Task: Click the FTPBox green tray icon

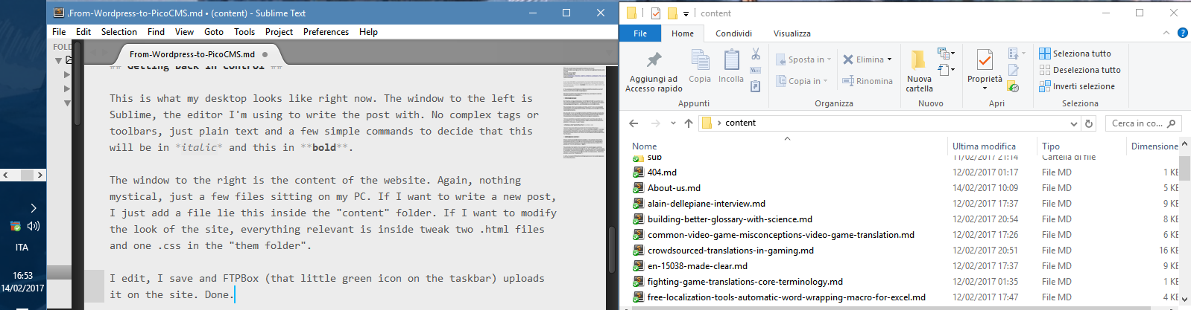Action: [16, 226]
